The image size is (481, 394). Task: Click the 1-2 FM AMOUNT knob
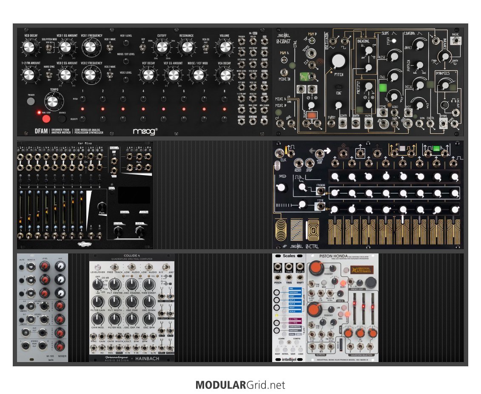pyautogui.click(x=29, y=75)
